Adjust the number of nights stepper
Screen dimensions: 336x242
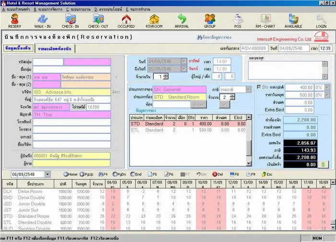166,77
